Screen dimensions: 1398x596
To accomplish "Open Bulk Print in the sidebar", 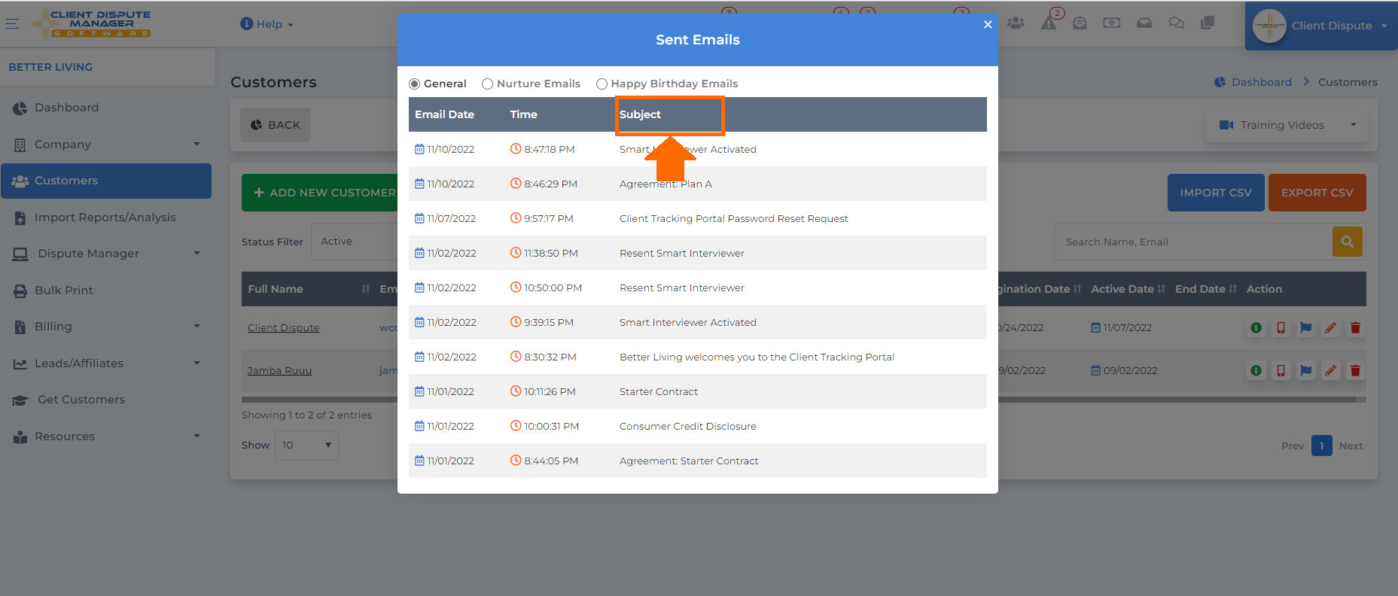I will pyautogui.click(x=105, y=290).
